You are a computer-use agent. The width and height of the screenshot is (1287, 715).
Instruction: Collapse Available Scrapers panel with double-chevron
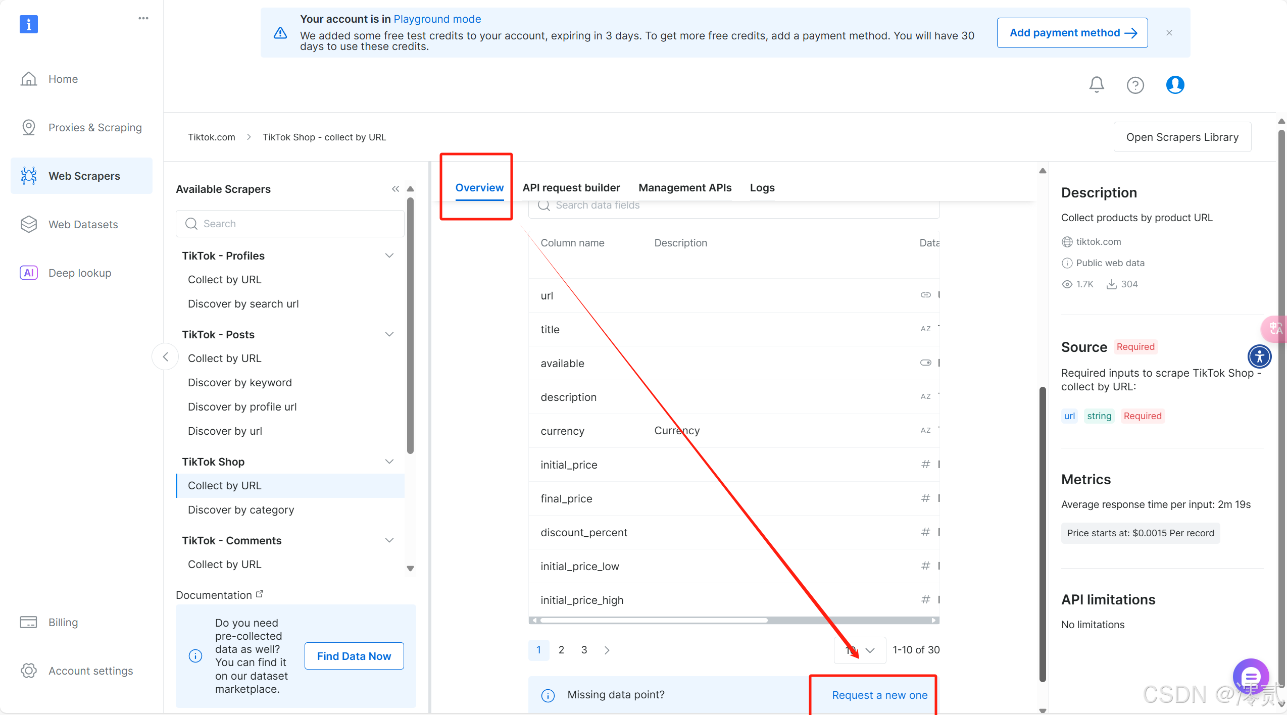coord(395,189)
